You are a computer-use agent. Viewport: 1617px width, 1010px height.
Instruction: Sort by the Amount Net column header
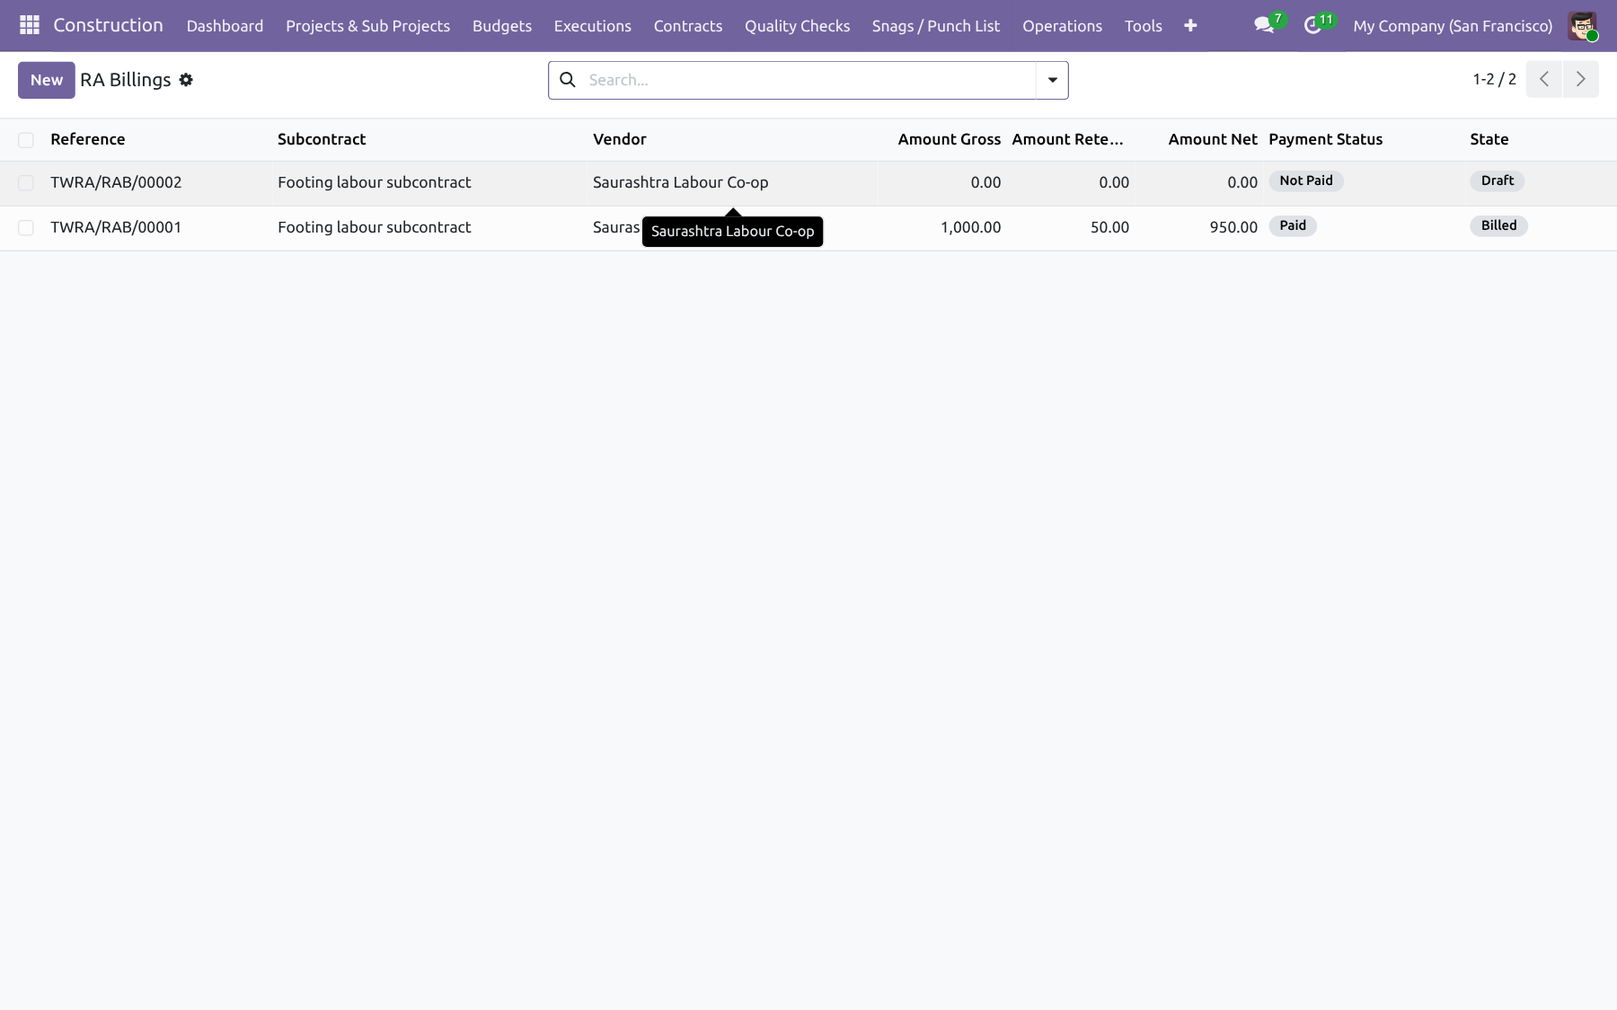coord(1213,139)
